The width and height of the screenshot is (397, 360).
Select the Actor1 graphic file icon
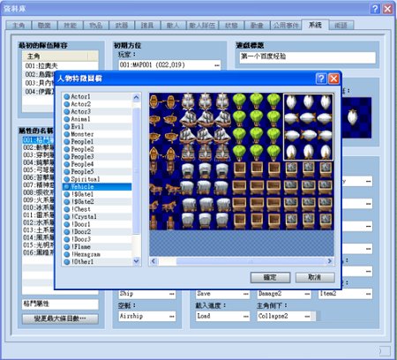[x=67, y=96]
